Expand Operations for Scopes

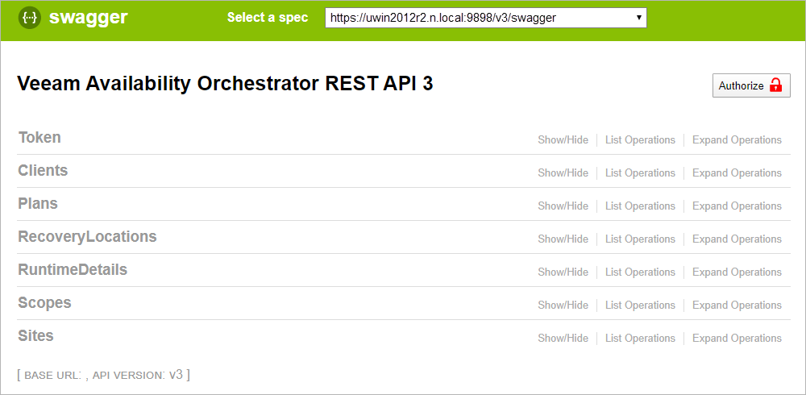(x=737, y=306)
